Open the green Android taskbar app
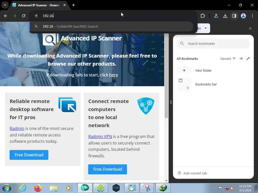 pyautogui.click(x=101, y=188)
